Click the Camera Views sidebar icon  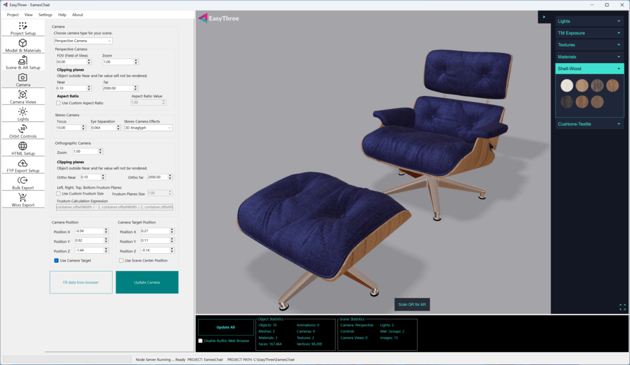tap(23, 94)
